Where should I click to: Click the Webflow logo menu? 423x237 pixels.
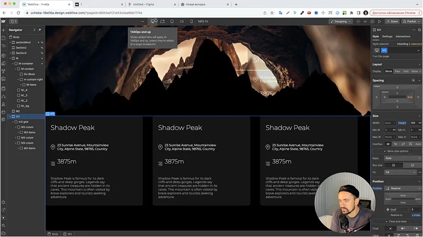click(x=3, y=21)
